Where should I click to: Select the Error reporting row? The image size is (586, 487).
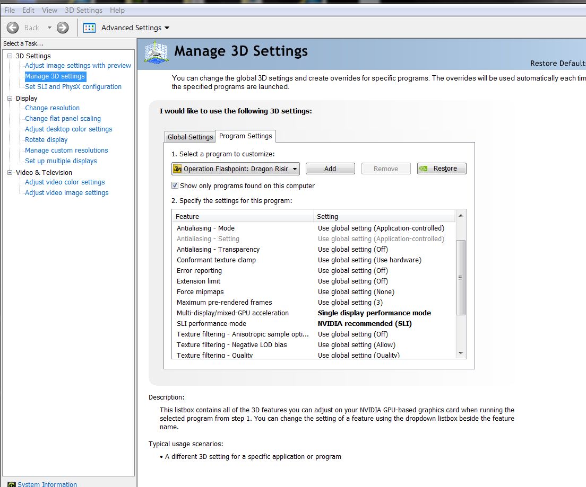(314, 271)
